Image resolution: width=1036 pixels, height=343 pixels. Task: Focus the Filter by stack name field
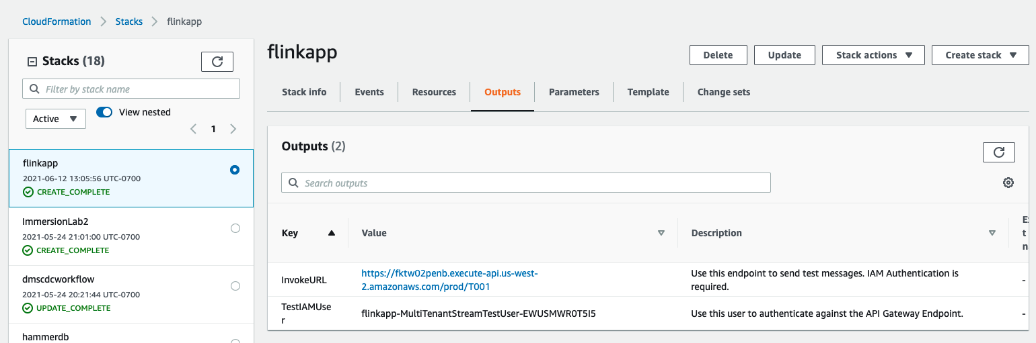point(131,89)
